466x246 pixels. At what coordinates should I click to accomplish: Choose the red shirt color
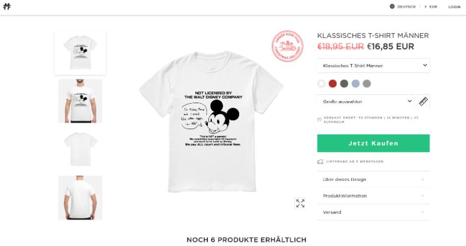click(x=333, y=84)
